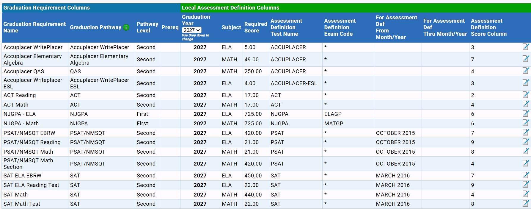The image size is (531, 209).
Task: Sort by Graduation Requirement Name header
Action: click(34, 27)
